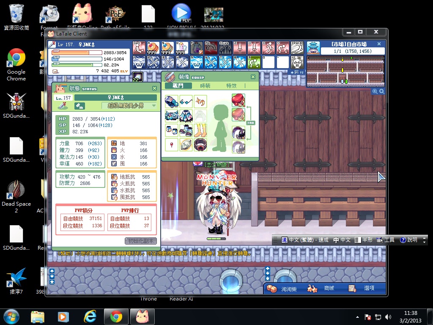Select the sunglasses item in equipment panel

(x=185, y=102)
